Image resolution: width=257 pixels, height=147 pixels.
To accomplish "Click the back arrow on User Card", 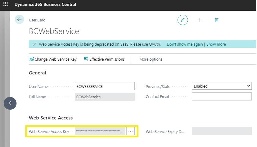I will click(19, 19).
